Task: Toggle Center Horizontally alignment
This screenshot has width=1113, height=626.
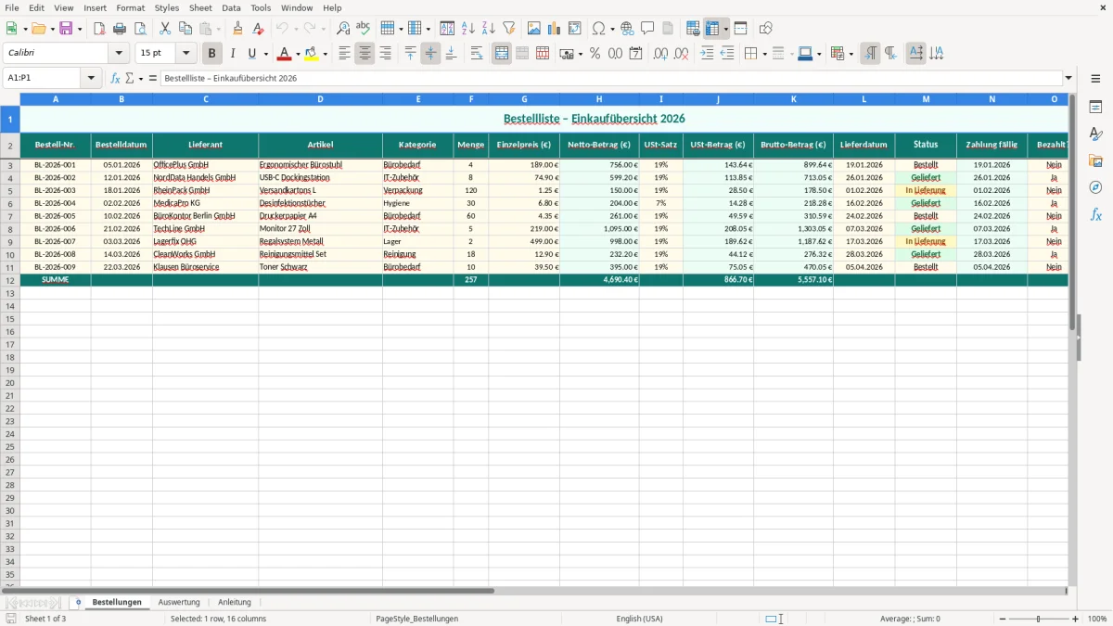Action: click(x=365, y=54)
